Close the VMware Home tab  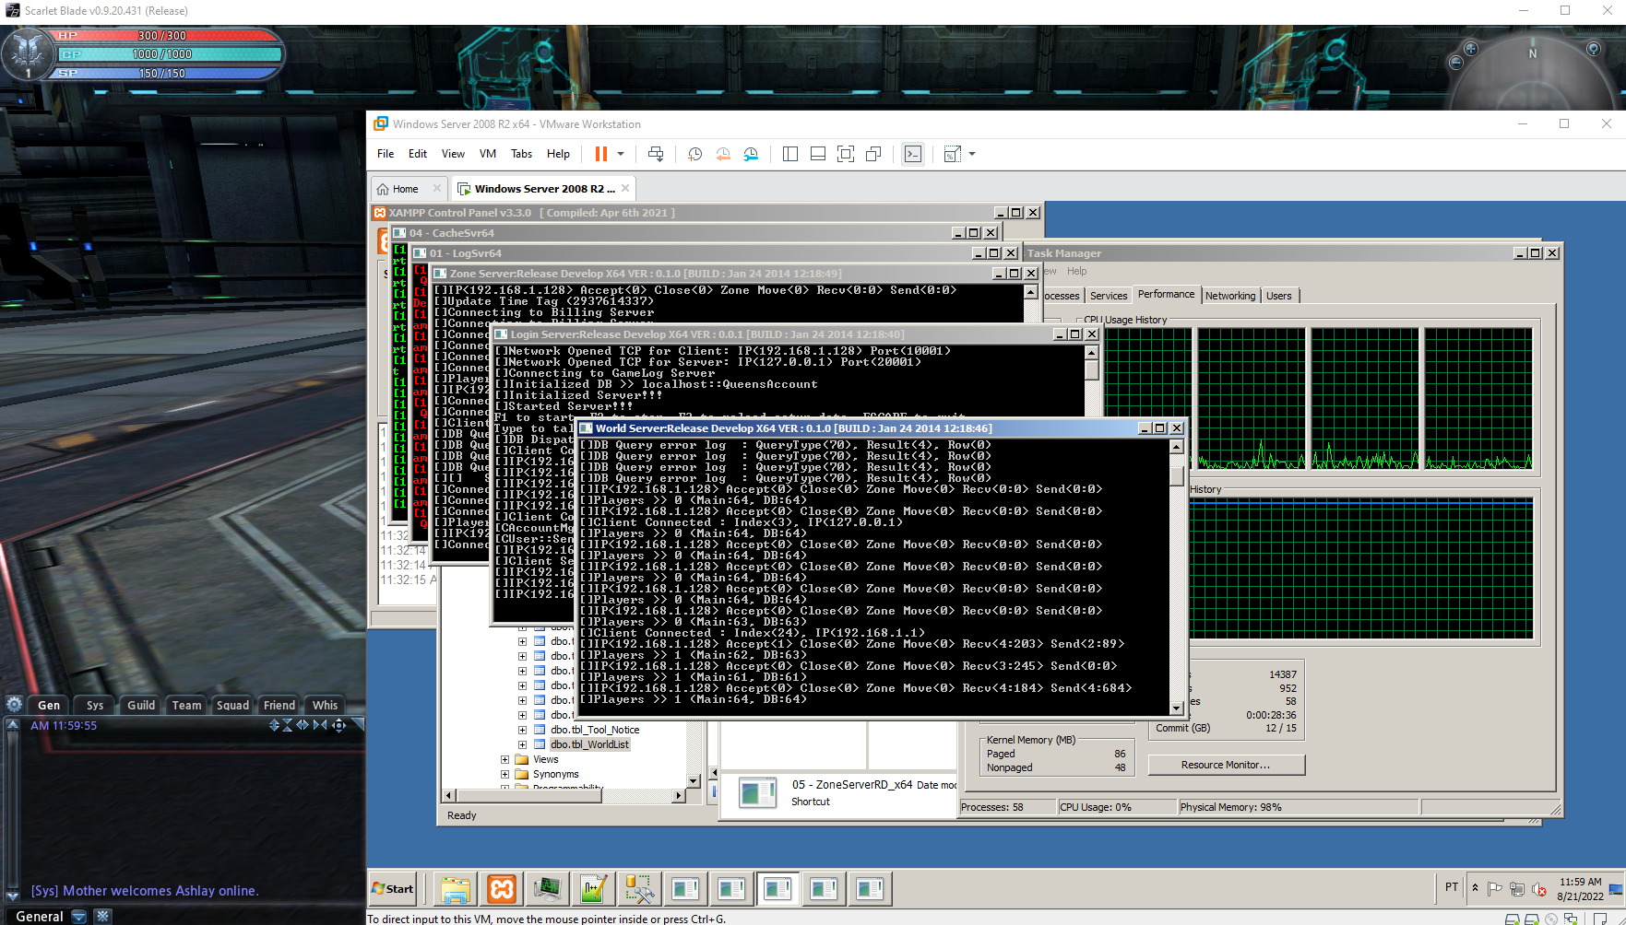[x=437, y=188]
